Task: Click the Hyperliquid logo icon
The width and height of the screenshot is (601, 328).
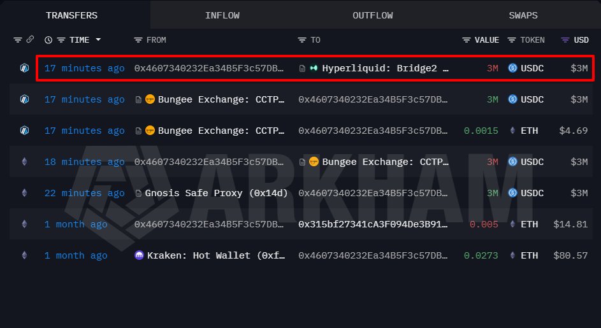Action: click(x=314, y=68)
